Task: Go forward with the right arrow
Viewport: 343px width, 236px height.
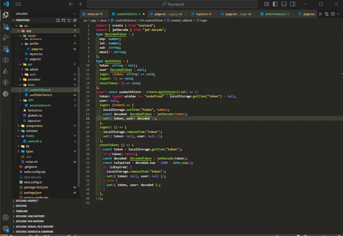Action: click(x=80, y=4)
